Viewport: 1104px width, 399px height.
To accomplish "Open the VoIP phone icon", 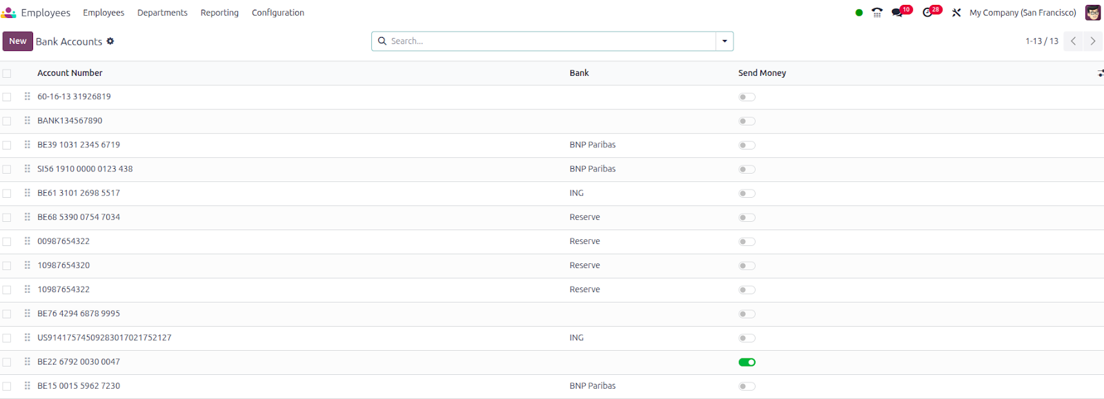I will pos(877,12).
